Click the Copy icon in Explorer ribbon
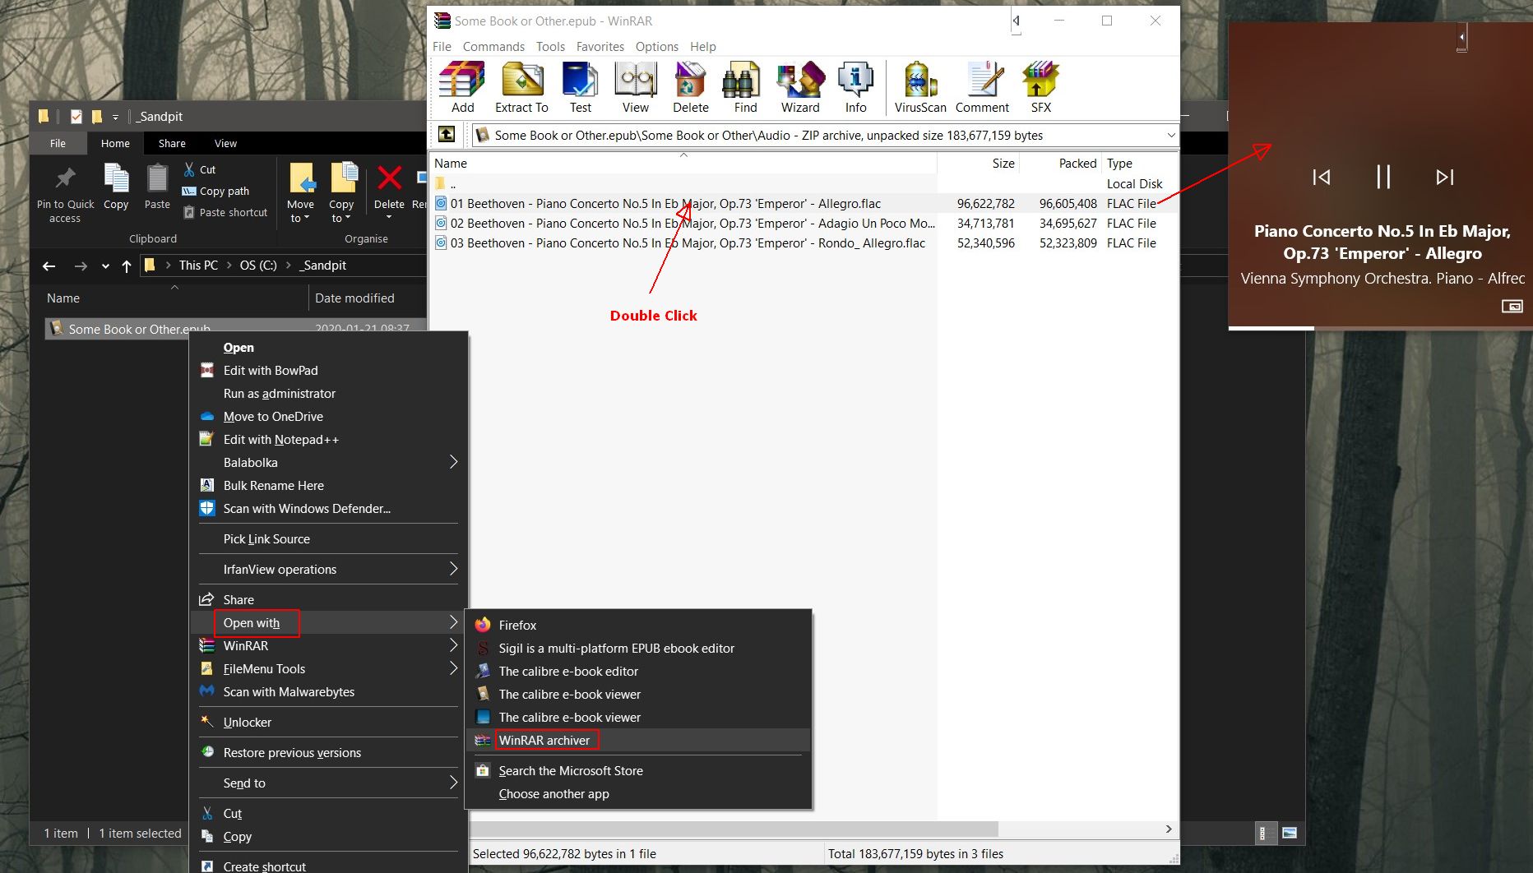 coord(116,187)
